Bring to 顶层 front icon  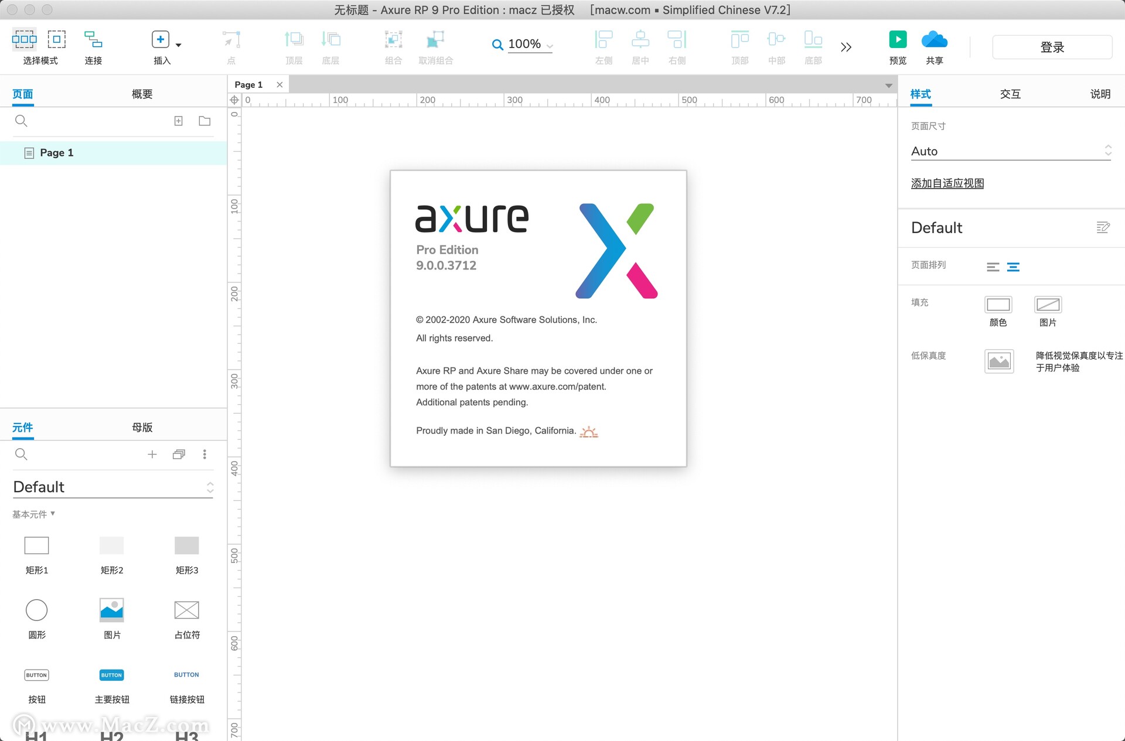tap(294, 39)
